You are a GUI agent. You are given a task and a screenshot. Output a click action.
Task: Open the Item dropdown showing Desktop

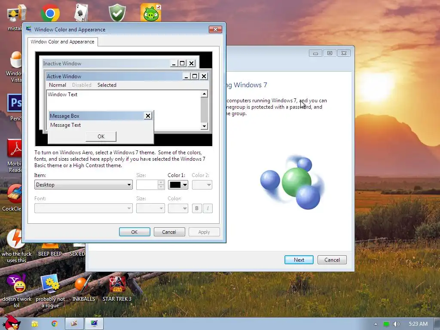[x=83, y=185]
